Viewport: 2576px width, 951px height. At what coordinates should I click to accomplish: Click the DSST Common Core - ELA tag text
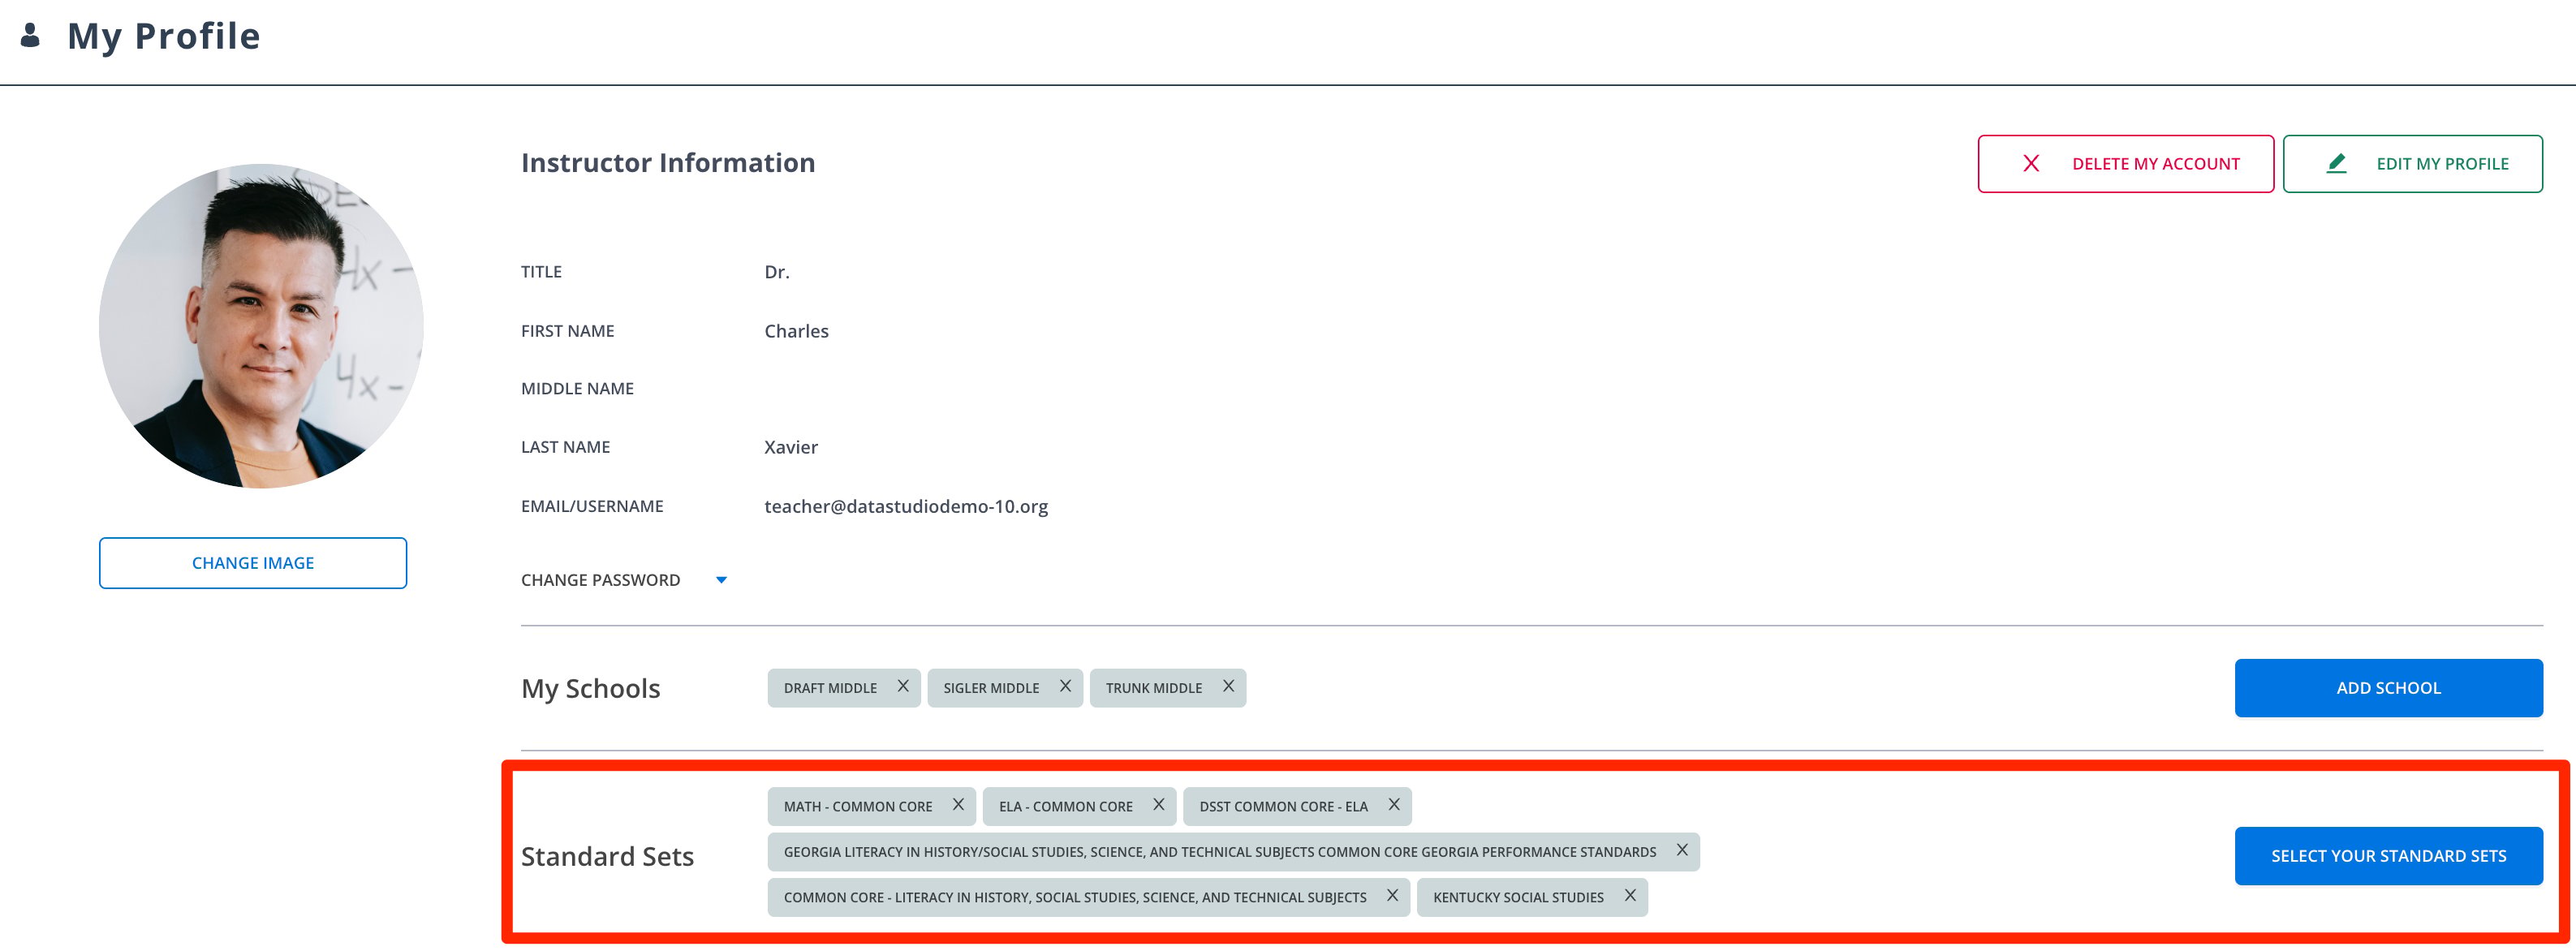tap(1283, 807)
